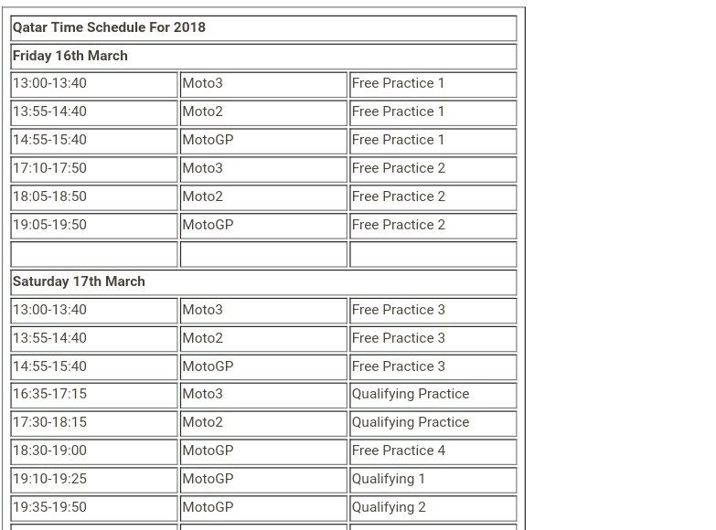
Task: Click the 14:55-15:40 time cell under Friday
Action: coord(49,140)
